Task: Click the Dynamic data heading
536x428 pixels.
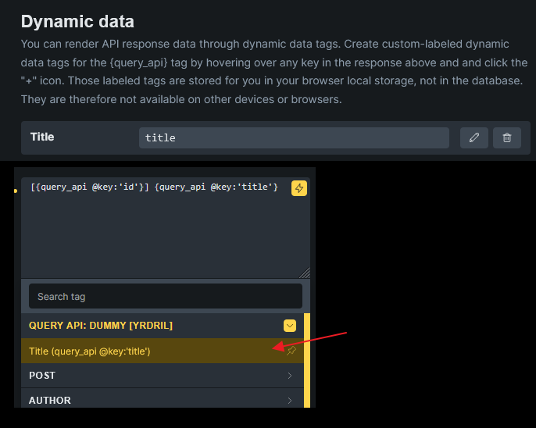Action: click(77, 21)
